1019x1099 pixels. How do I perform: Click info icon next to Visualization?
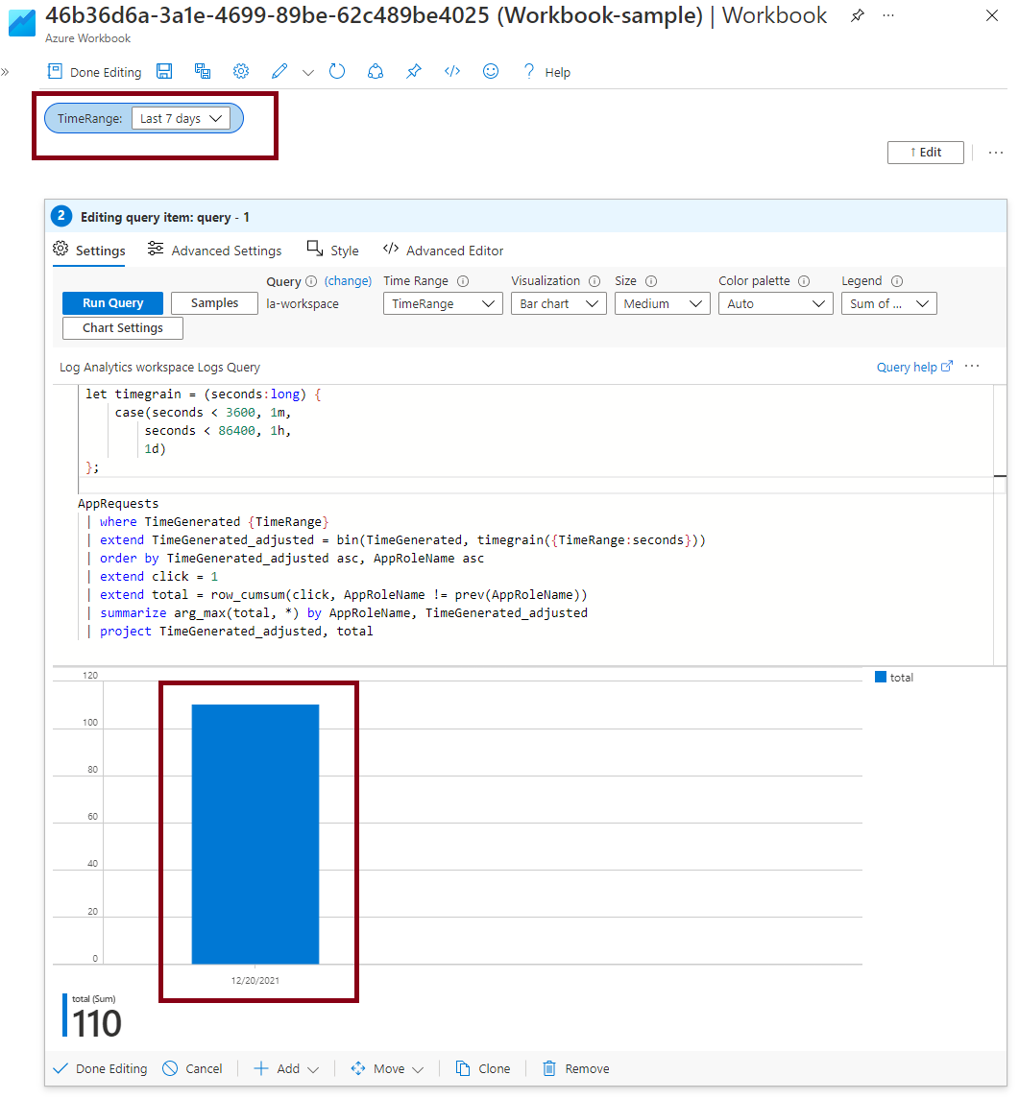coord(594,281)
